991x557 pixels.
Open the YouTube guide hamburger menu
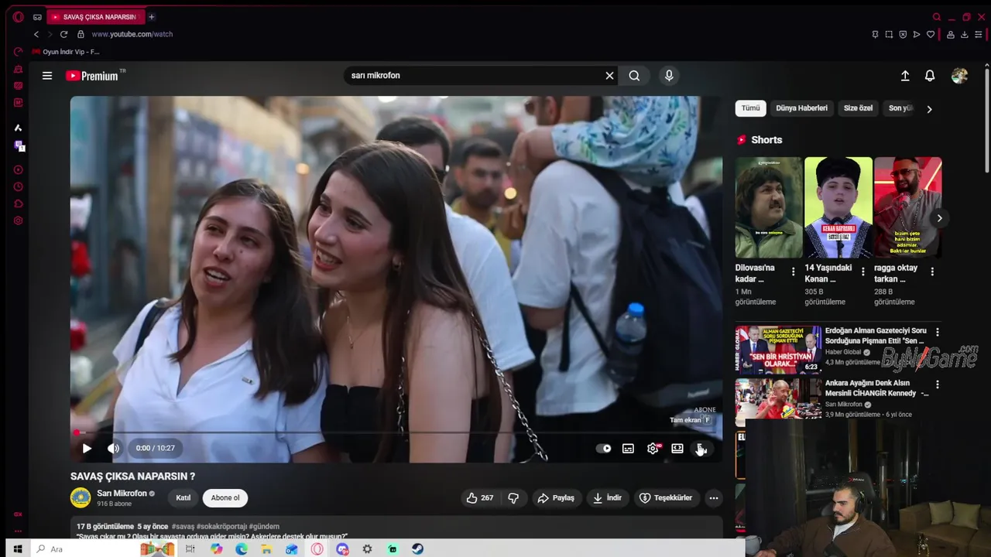tap(47, 76)
